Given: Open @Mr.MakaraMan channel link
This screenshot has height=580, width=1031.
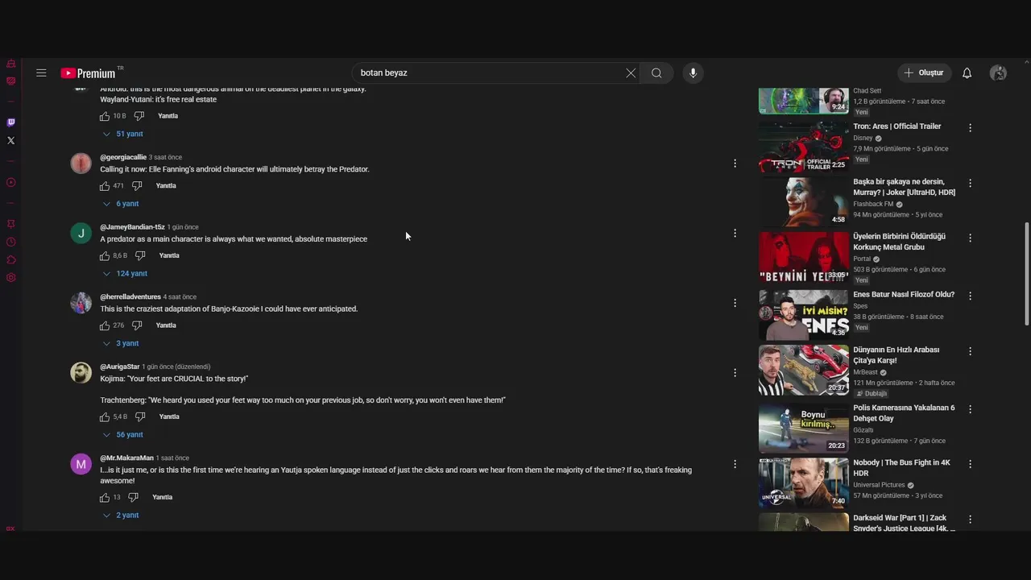Looking at the screenshot, I should click(126, 458).
